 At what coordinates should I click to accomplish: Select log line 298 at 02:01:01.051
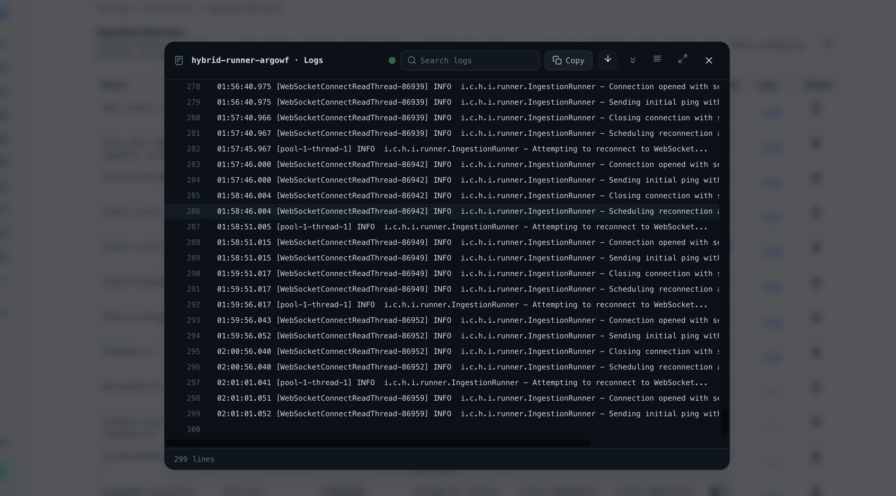point(442,398)
